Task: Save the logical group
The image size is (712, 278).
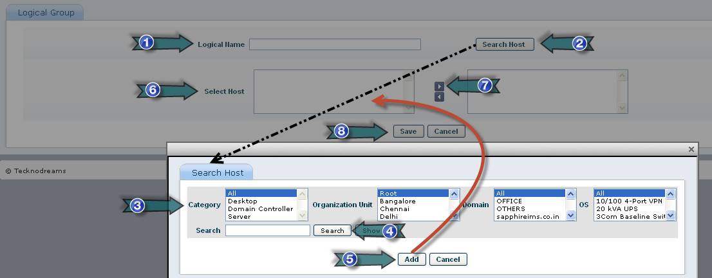Action: pos(408,131)
